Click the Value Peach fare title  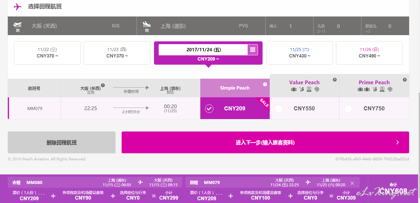(304, 82)
